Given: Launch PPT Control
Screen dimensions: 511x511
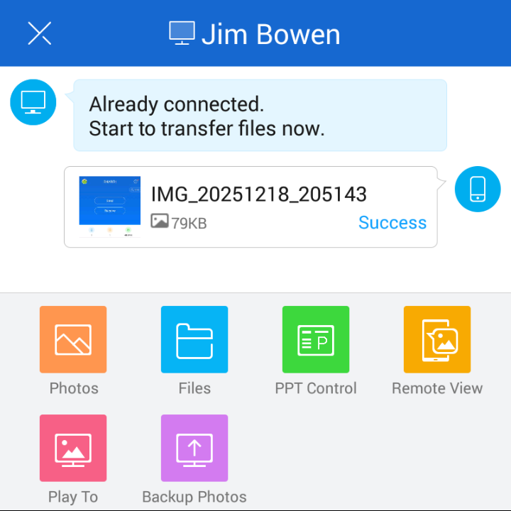Looking at the screenshot, I should (316, 339).
